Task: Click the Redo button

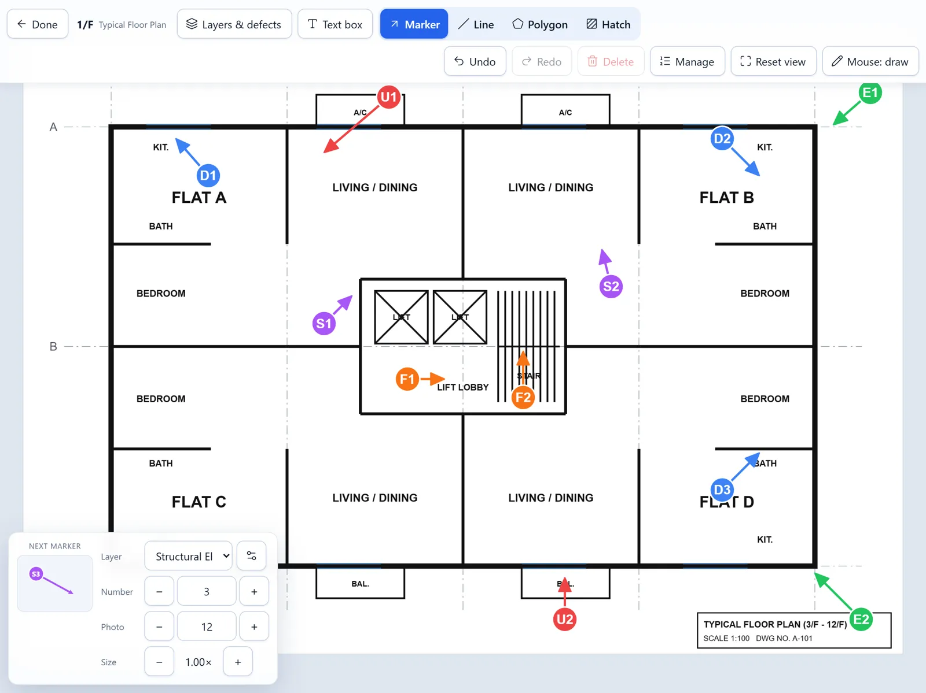Action: 542,61
